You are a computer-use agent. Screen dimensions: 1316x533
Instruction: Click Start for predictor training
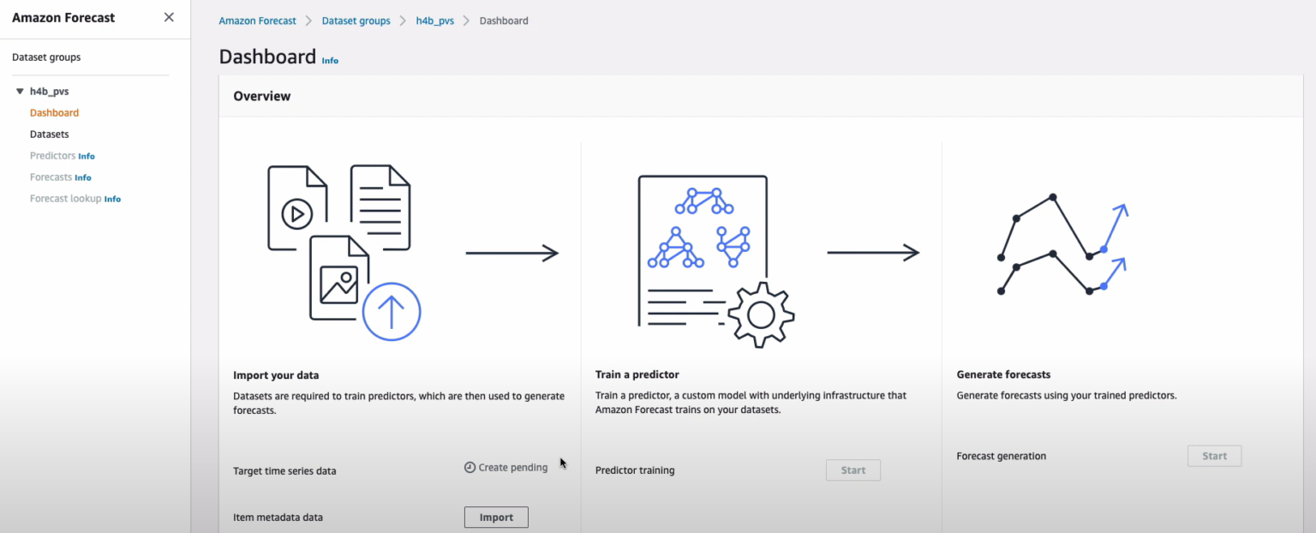tap(852, 470)
